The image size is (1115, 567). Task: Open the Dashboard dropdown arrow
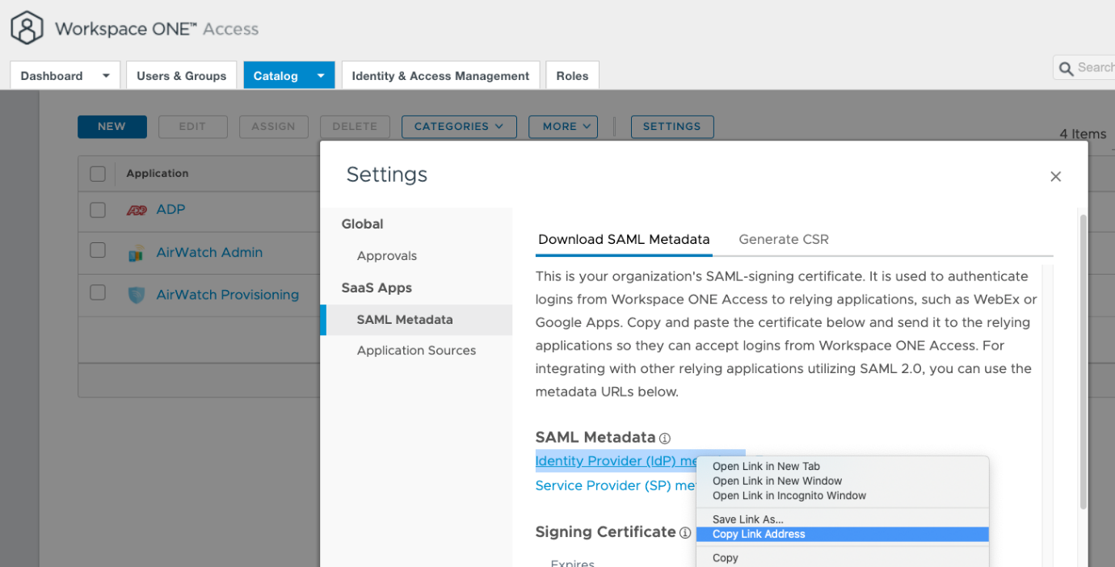pos(106,76)
